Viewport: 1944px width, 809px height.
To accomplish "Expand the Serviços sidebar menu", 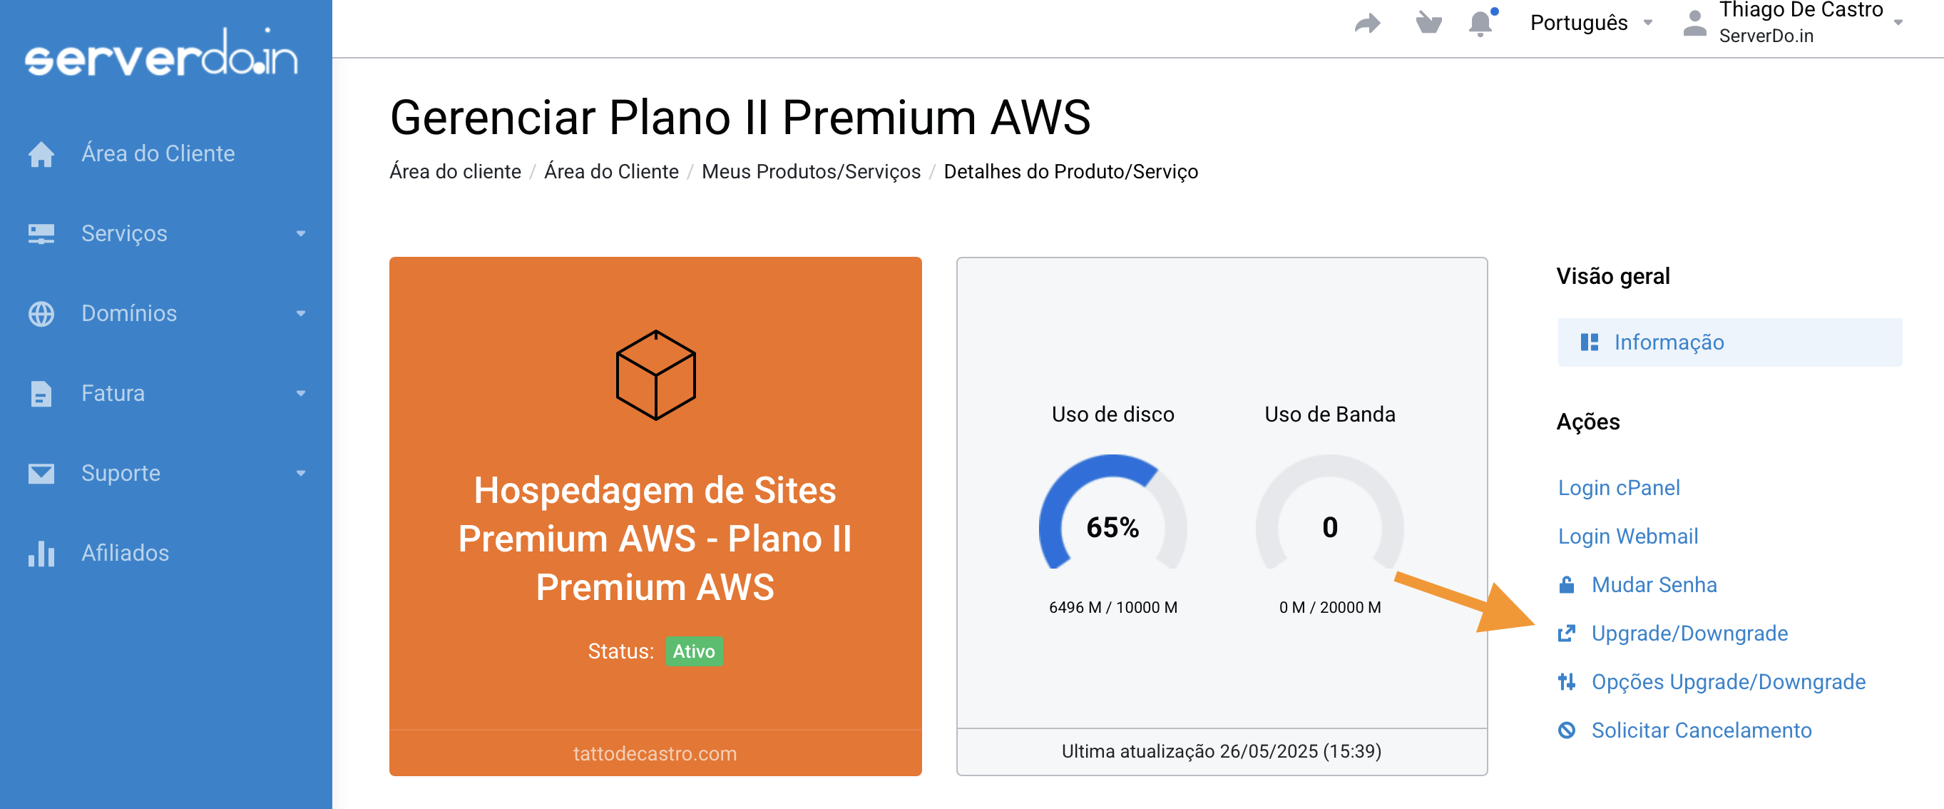I will click(x=166, y=234).
